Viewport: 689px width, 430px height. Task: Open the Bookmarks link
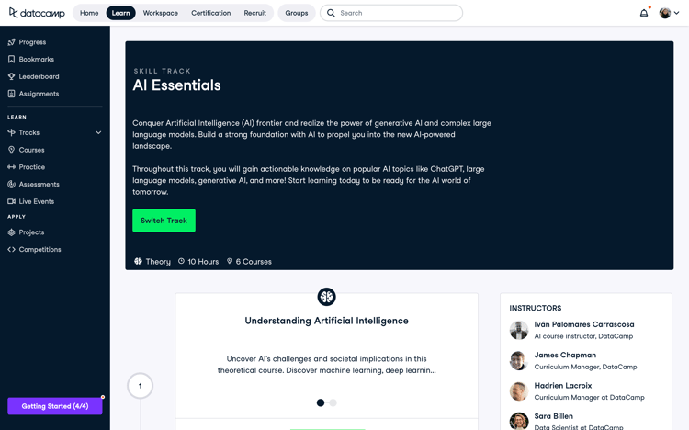pos(37,60)
